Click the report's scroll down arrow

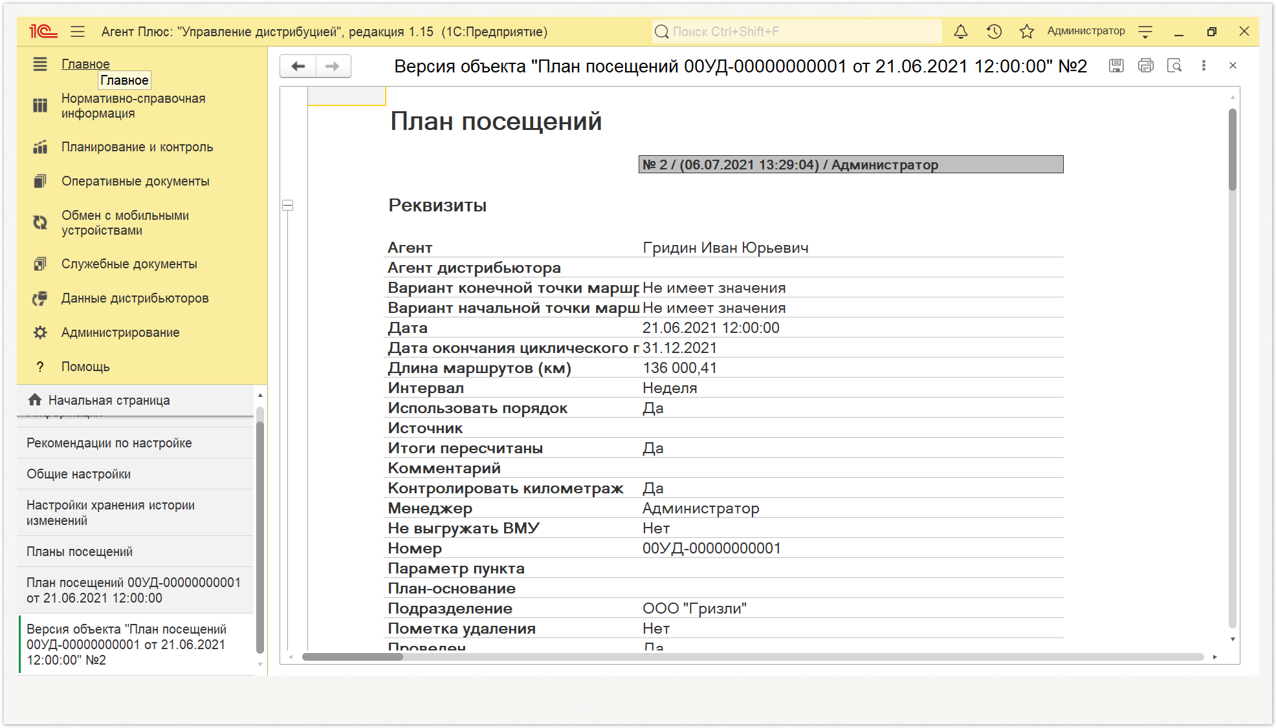click(1233, 639)
